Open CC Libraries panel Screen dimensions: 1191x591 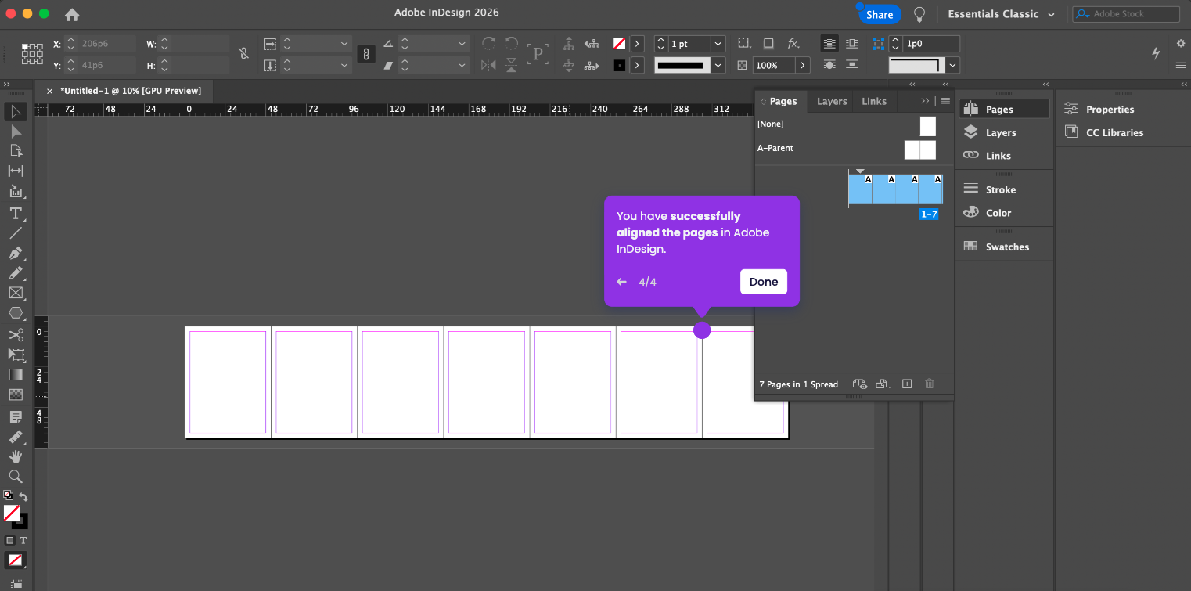click(x=1114, y=132)
